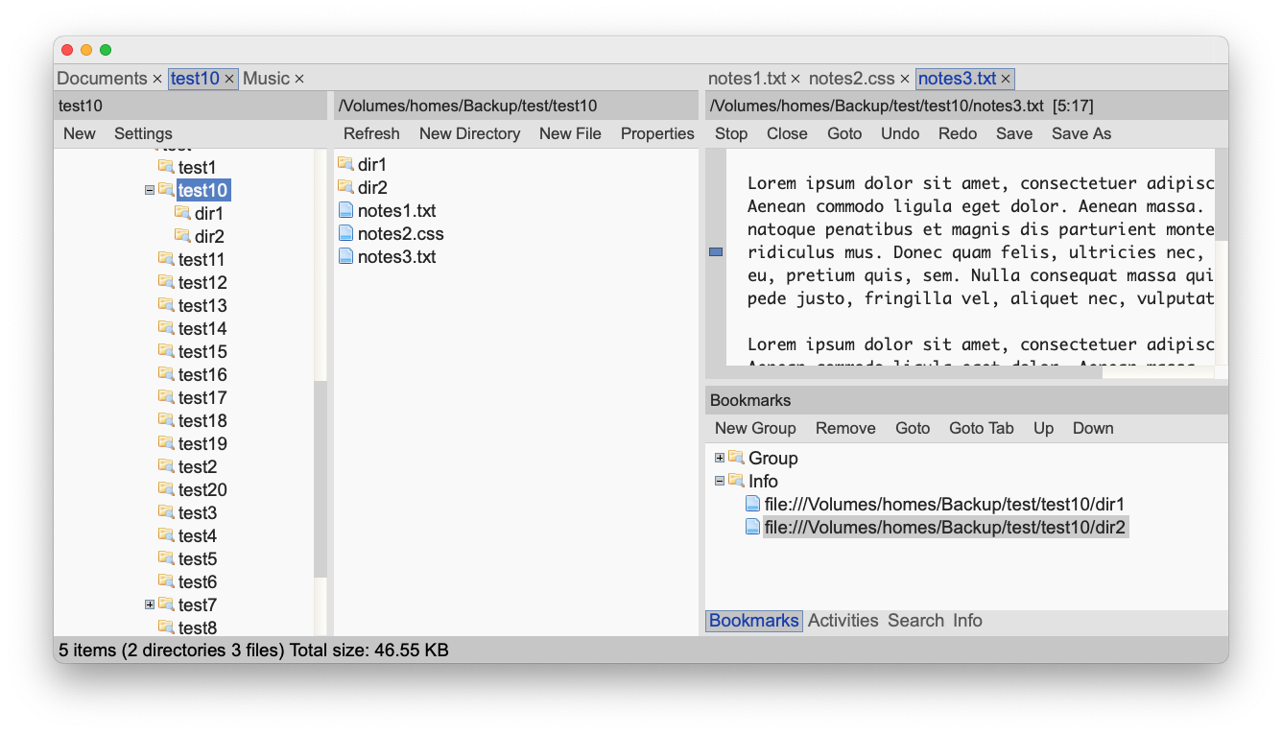Click the test15 folder icon in tree
The image size is (1282, 734).
166,351
